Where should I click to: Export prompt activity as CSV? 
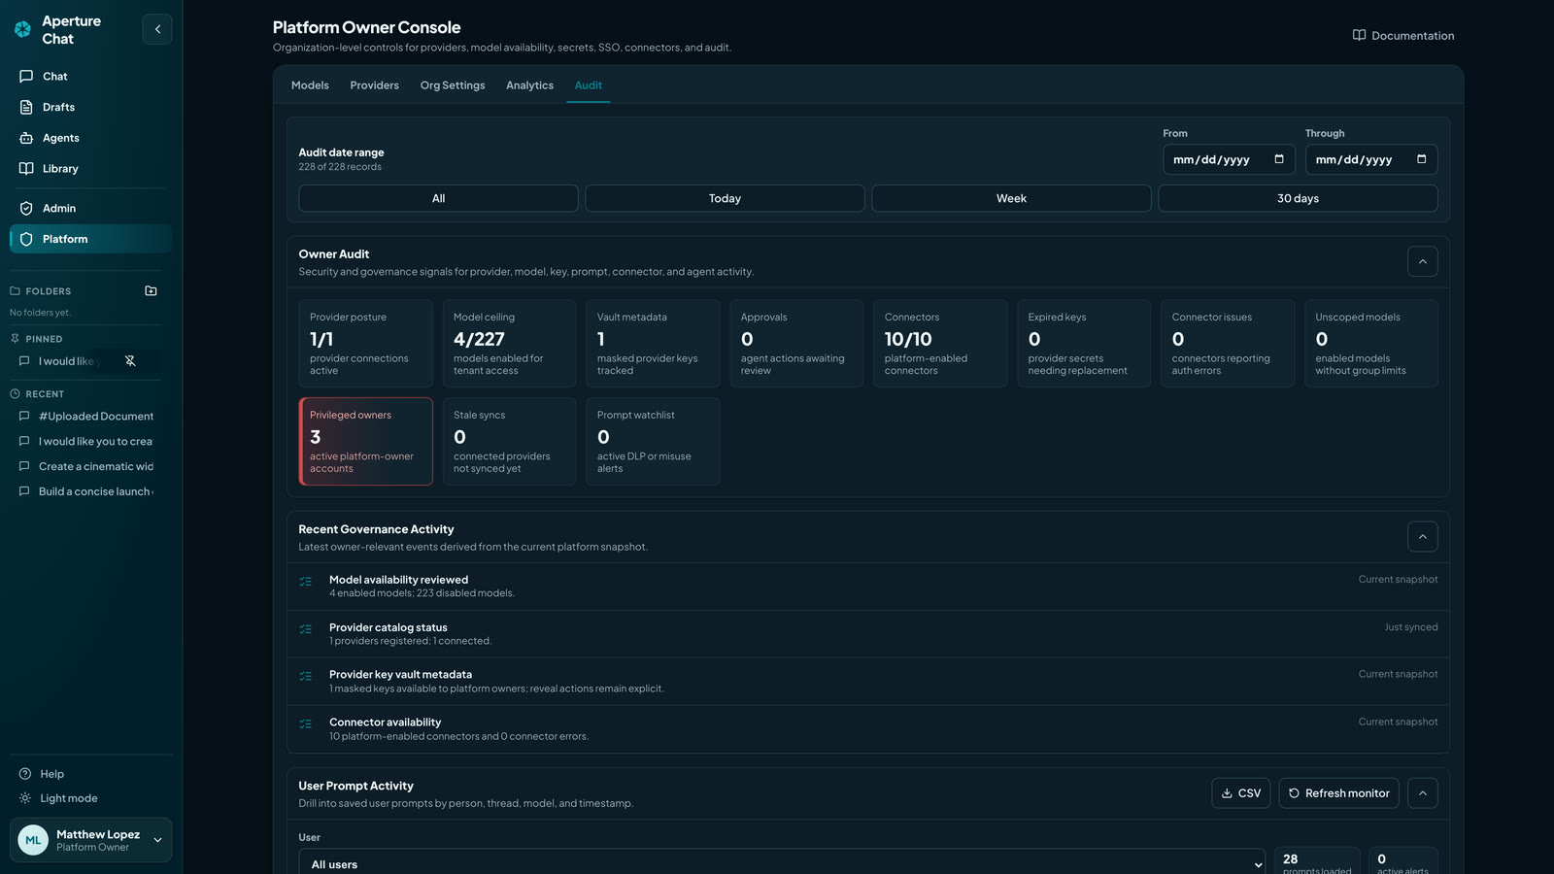(1241, 793)
